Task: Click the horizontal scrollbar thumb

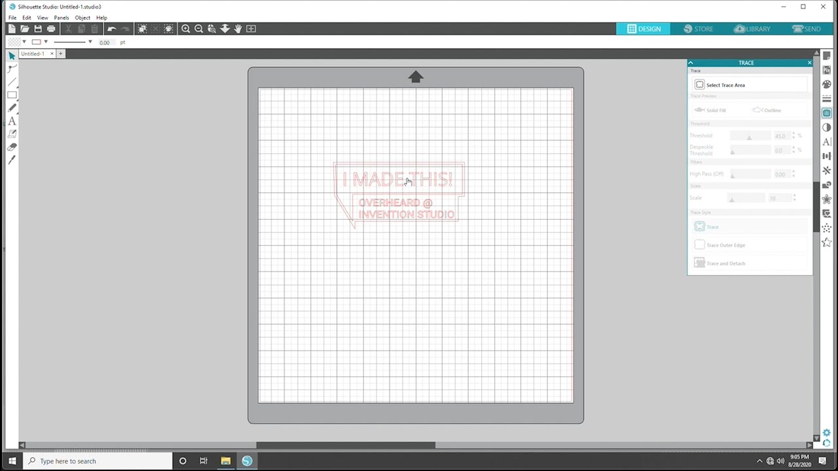Action: click(x=346, y=445)
